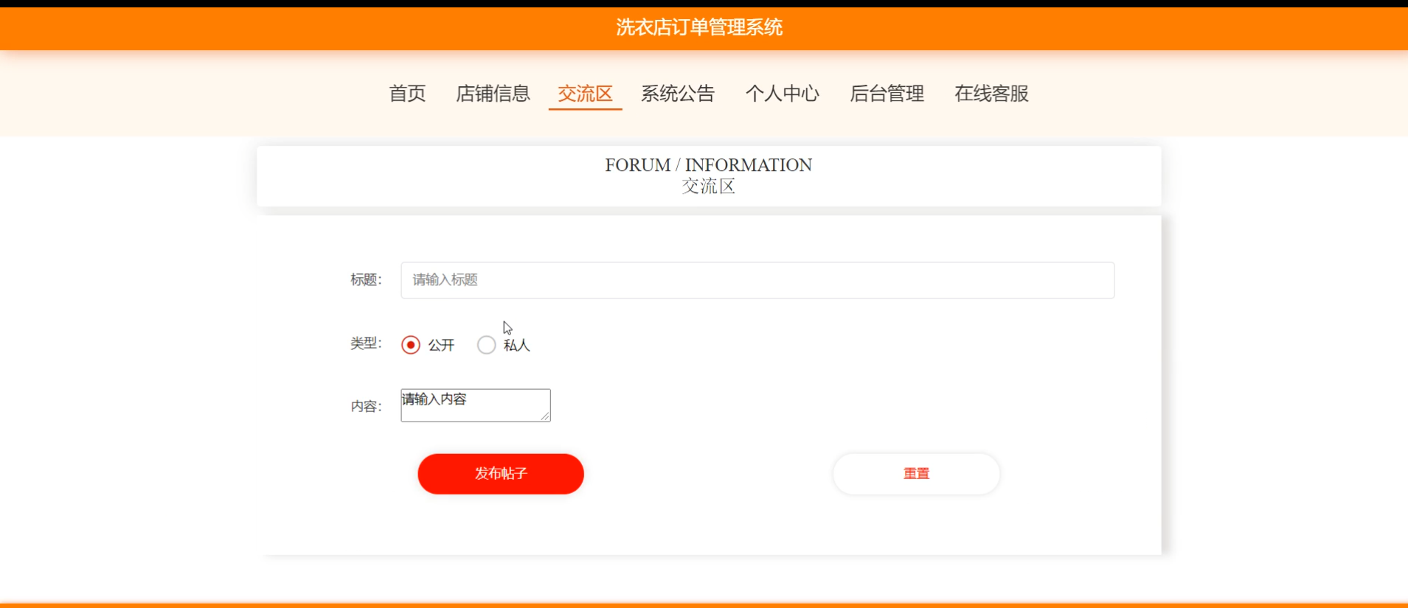Select the 公开 radio button
Viewport: 1408px width, 608px height.
coord(411,345)
